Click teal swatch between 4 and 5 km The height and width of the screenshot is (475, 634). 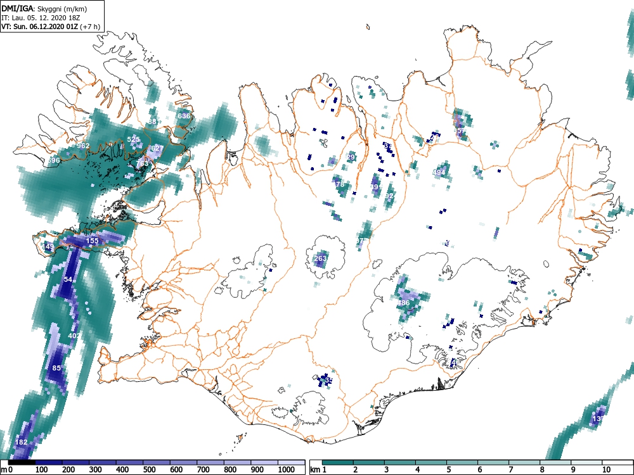pyautogui.click(x=431, y=462)
